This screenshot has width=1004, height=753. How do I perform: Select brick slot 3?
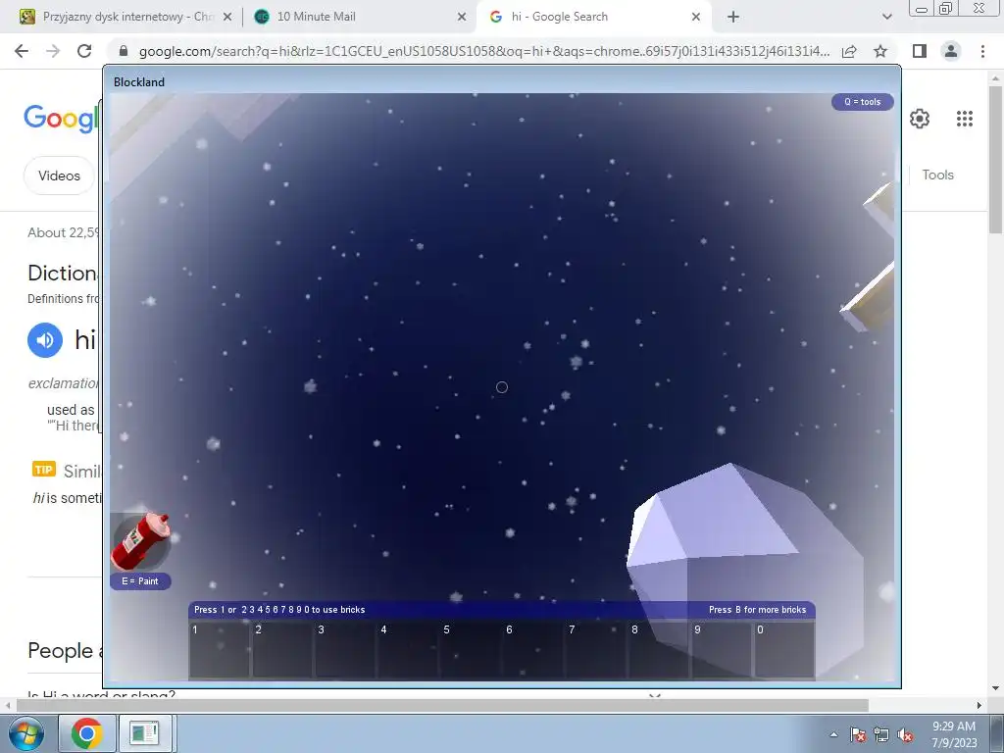point(344,649)
